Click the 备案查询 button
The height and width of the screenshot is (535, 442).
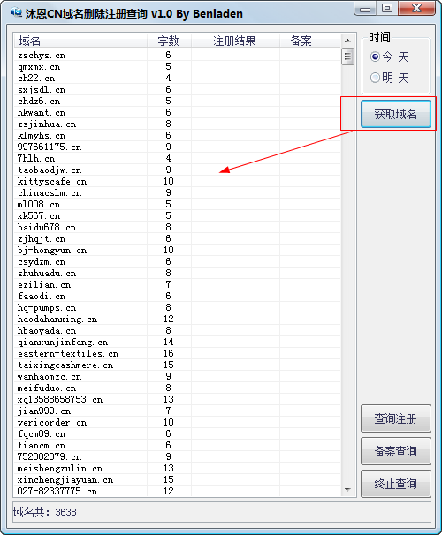click(x=396, y=451)
